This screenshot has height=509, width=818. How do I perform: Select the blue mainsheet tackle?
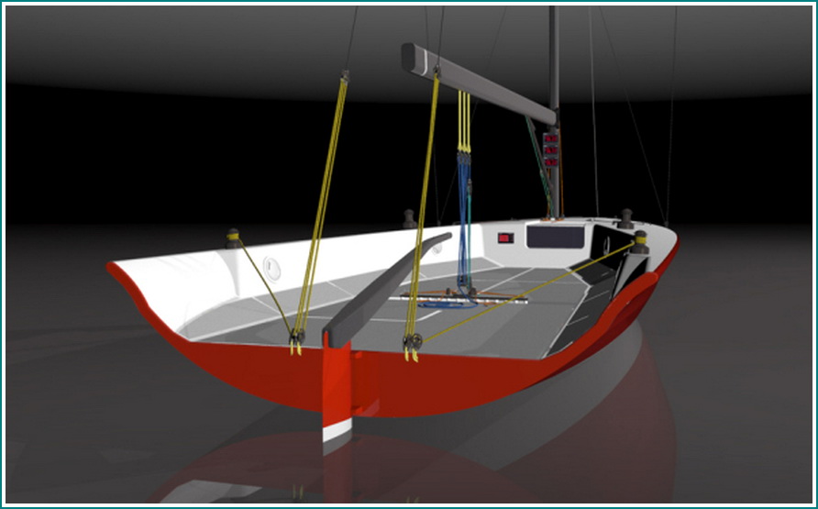[463, 219]
